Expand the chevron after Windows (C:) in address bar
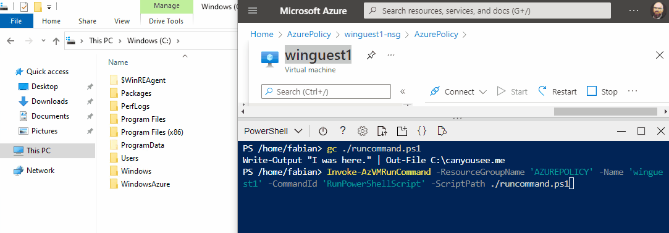Image resolution: width=669 pixels, height=233 pixels. click(x=178, y=41)
